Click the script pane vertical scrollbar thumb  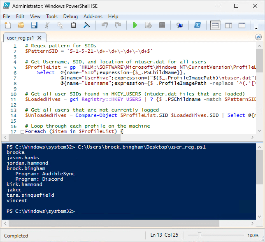259,61
